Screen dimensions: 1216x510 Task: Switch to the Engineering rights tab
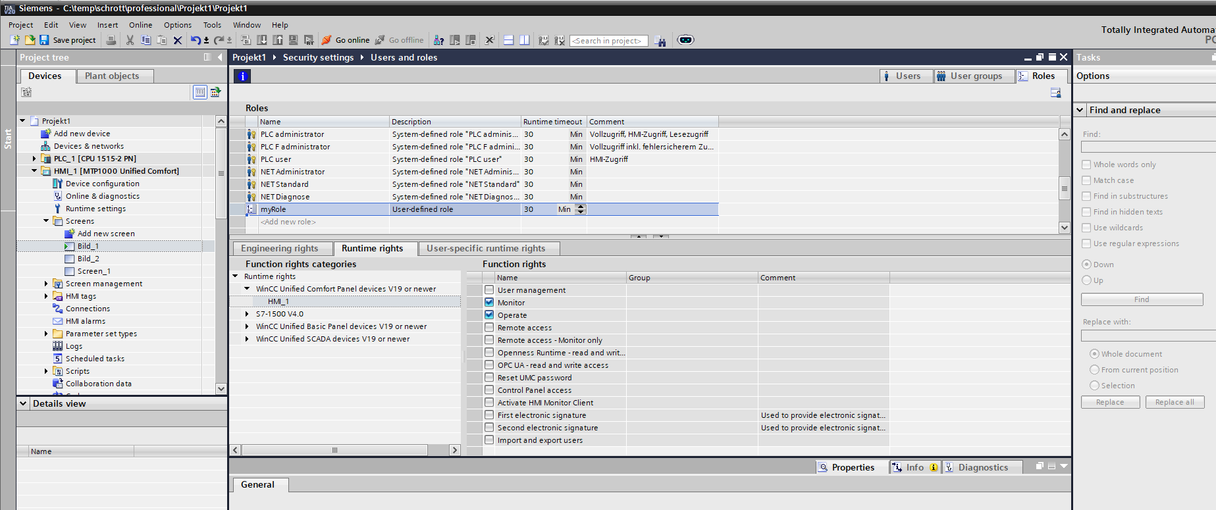[279, 248]
